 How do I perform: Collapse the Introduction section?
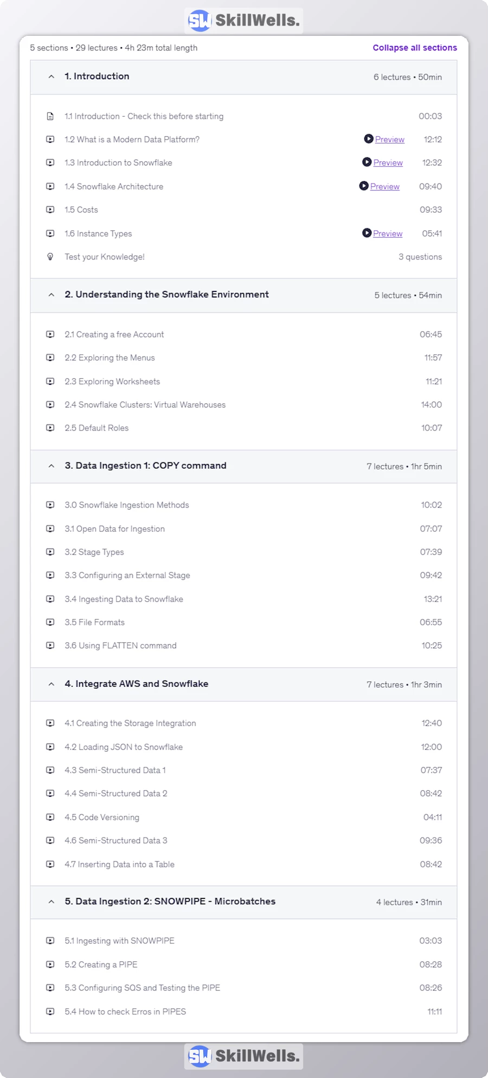(x=50, y=77)
